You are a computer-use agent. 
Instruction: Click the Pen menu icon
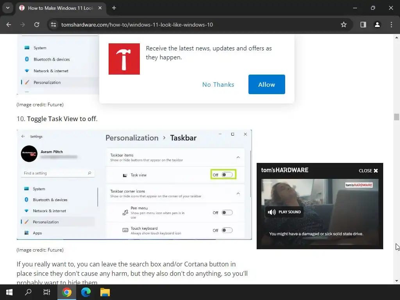pyautogui.click(x=125, y=212)
